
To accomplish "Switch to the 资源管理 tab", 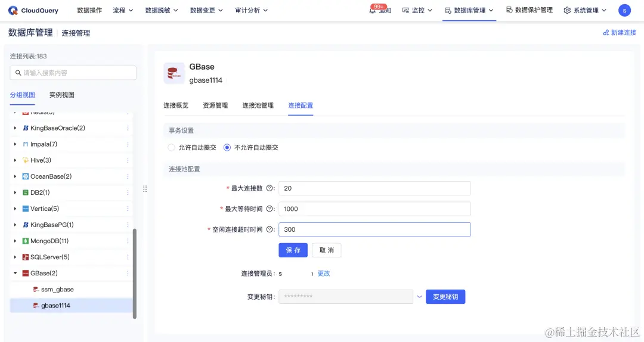I will tap(215, 105).
